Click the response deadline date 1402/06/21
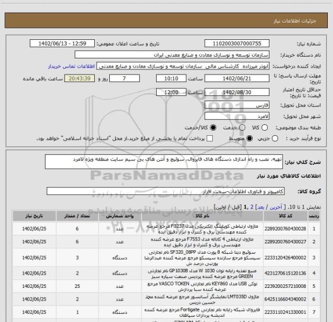The image size is (333, 322). pyautogui.click(x=237, y=79)
